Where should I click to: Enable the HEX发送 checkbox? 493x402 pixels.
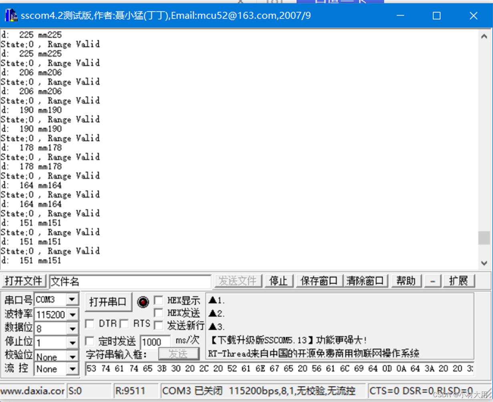(x=159, y=313)
